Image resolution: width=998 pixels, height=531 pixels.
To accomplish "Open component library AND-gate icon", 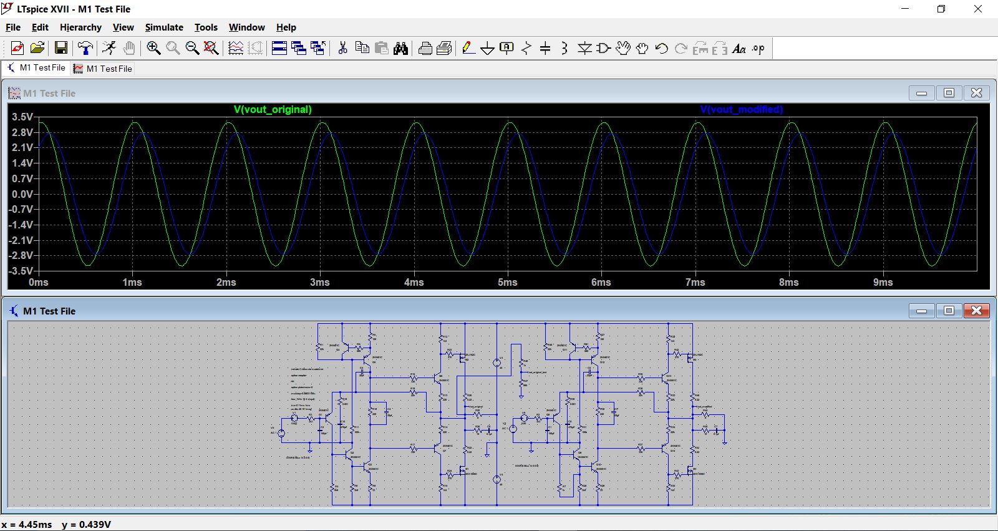I will point(604,48).
